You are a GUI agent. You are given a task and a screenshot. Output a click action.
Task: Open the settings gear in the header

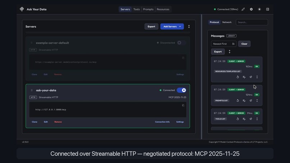pos(251,9)
